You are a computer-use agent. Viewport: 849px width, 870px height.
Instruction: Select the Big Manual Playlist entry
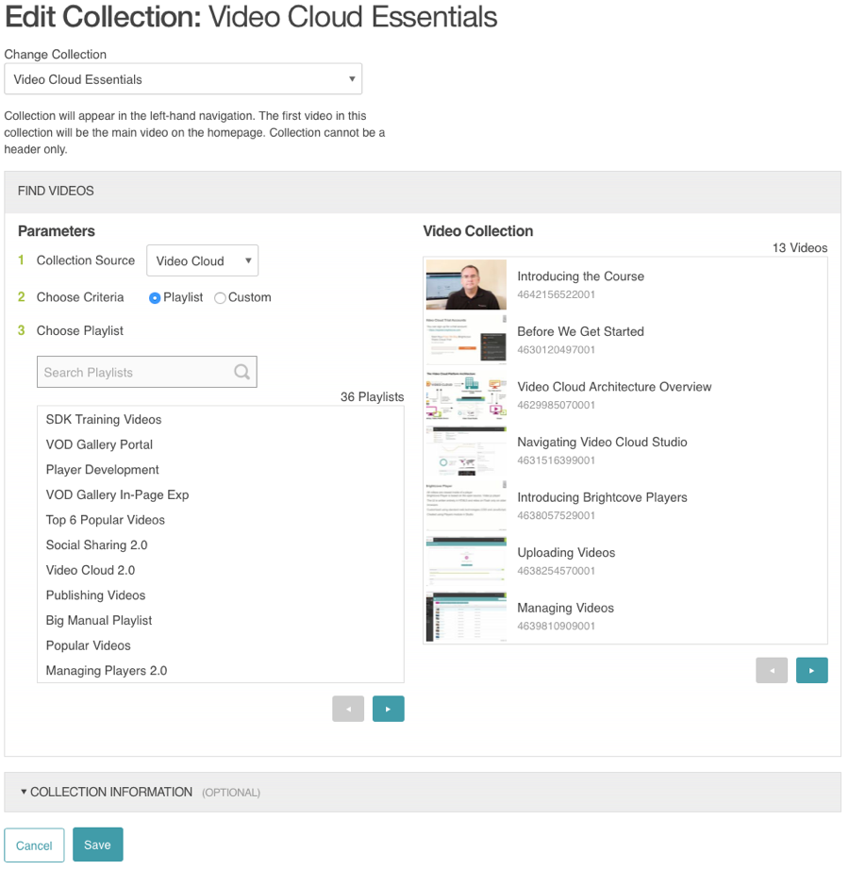click(x=99, y=620)
